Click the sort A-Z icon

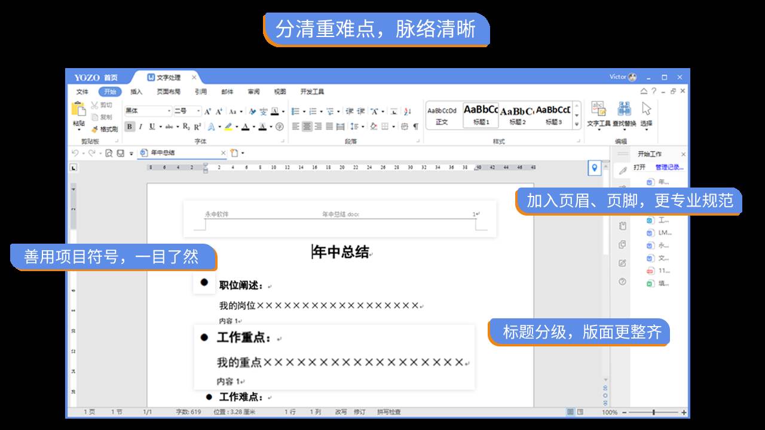(408, 111)
